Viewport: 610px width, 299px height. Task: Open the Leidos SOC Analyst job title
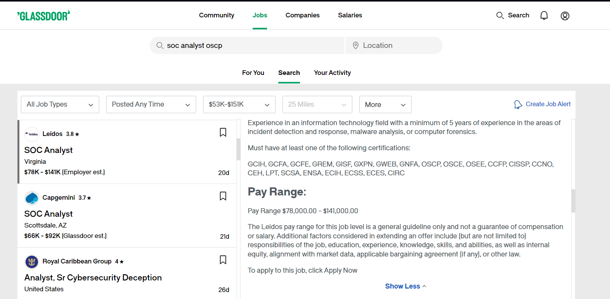(x=48, y=150)
